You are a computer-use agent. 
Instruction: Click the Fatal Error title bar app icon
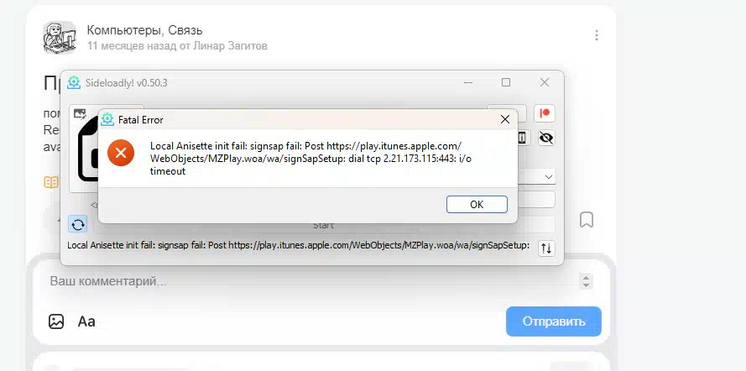(107, 119)
